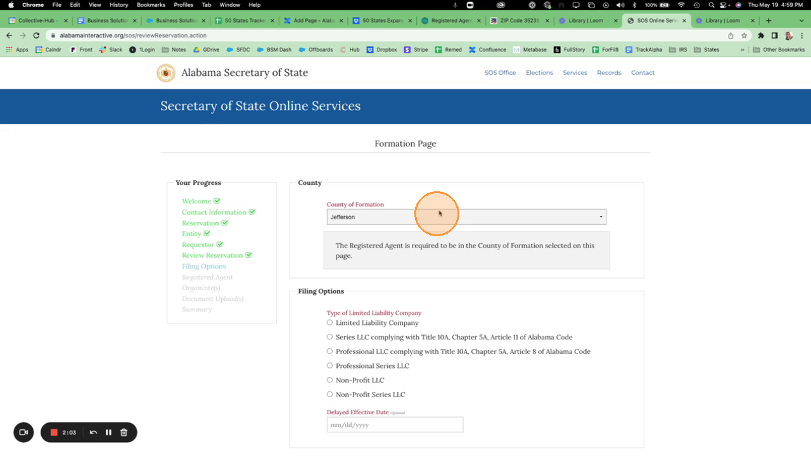
Task: Toggle the camera icon in recorder
Action: pyautogui.click(x=23, y=433)
